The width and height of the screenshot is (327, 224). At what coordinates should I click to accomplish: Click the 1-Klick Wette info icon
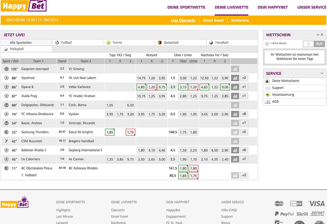click(x=267, y=44)
